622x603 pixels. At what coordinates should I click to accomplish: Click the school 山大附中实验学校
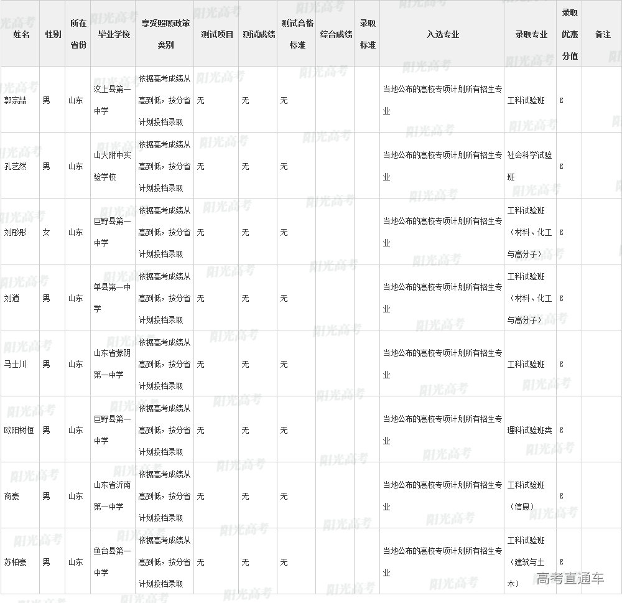click(x=113, y=166)
